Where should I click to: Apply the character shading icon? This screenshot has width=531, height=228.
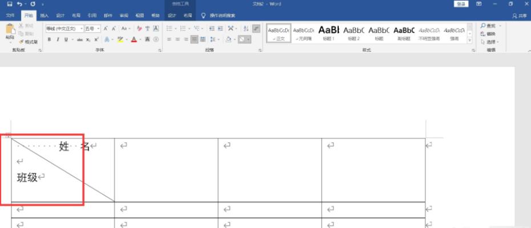click(x=148, y=39)
